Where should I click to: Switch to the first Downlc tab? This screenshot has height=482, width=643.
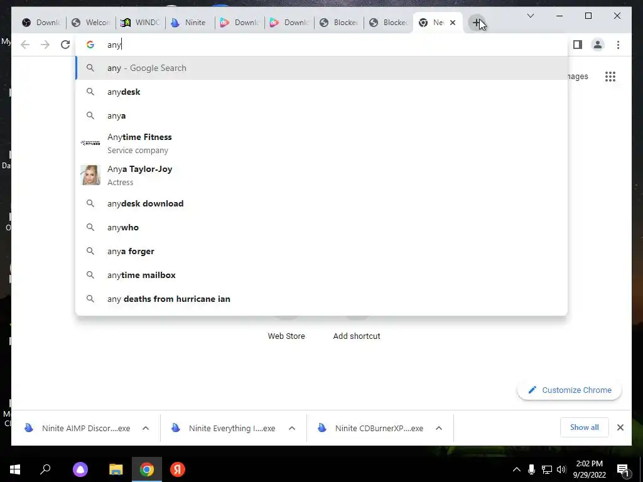41,23
